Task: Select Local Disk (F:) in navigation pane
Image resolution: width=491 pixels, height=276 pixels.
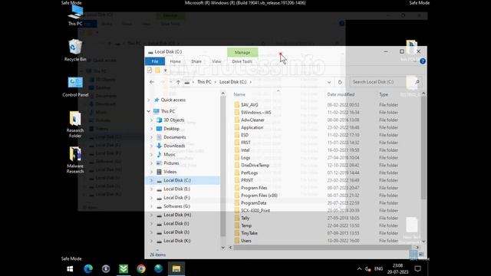Action: [x=177, y=198]
